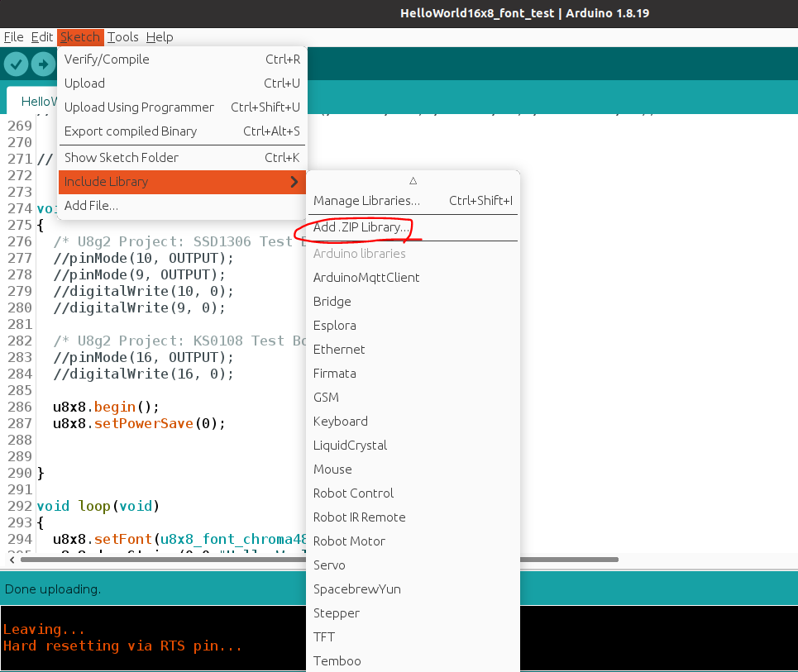Click the u8x8.begin() code line

[x=106, y=407]
